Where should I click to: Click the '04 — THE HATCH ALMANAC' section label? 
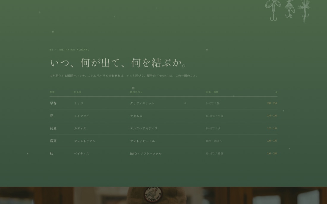point(69,50)
